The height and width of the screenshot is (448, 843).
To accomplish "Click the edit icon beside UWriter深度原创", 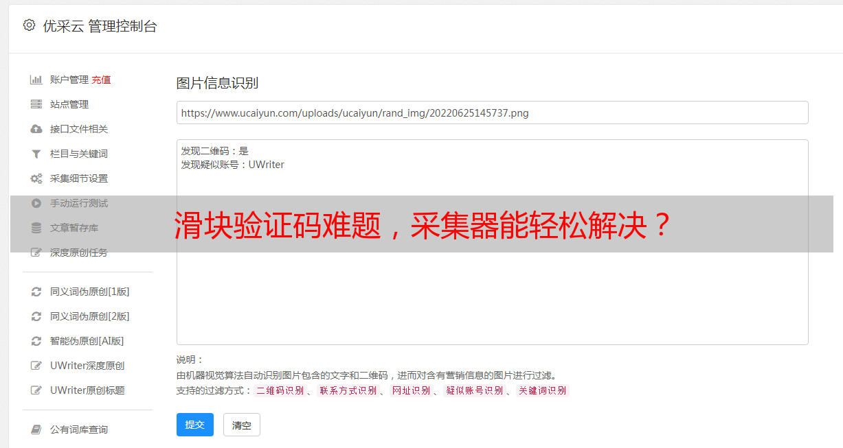I will click(x=36, y=366).
